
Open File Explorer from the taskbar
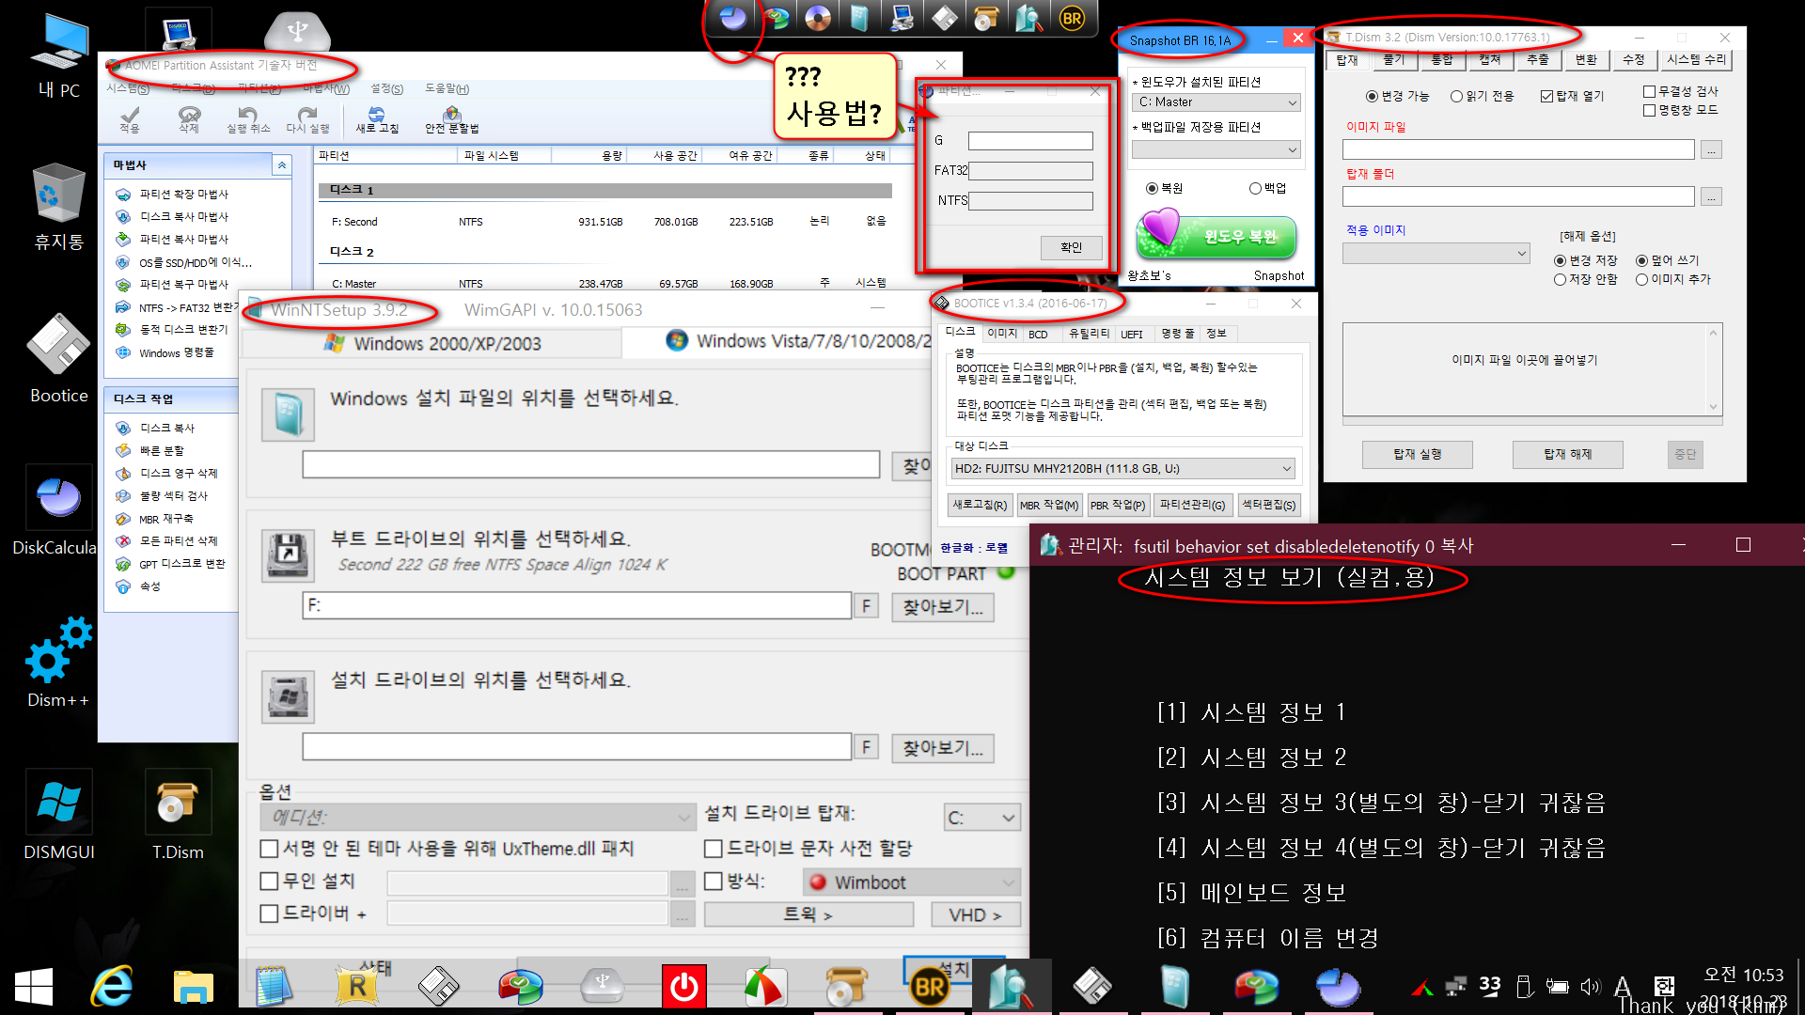193,987
